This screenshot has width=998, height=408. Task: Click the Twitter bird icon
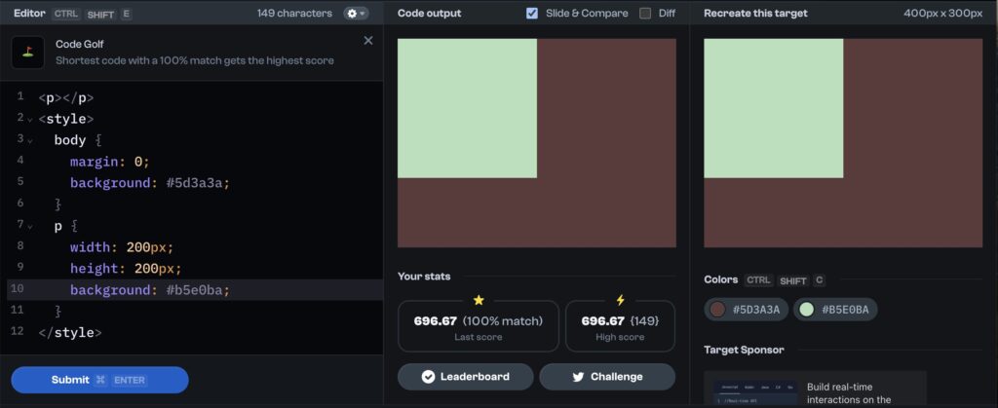(x=578, y=377)
